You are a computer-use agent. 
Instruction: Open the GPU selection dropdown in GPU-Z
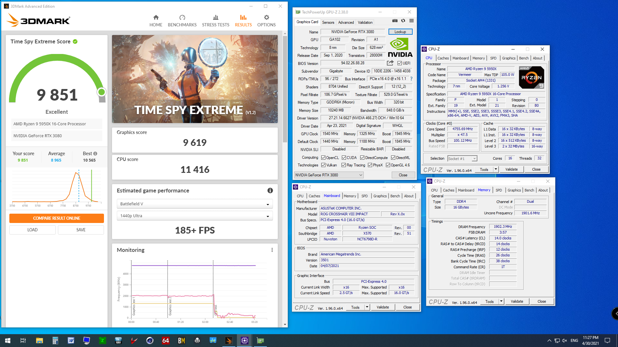click(329, 175)
